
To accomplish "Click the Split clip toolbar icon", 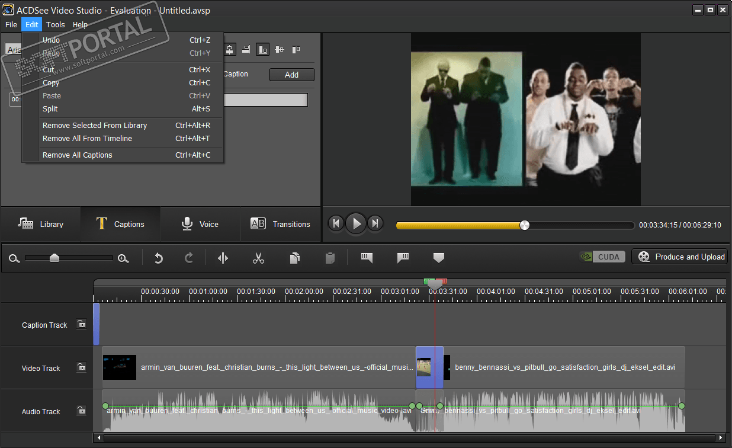I will pyautogui.click(x=223, y=258).
